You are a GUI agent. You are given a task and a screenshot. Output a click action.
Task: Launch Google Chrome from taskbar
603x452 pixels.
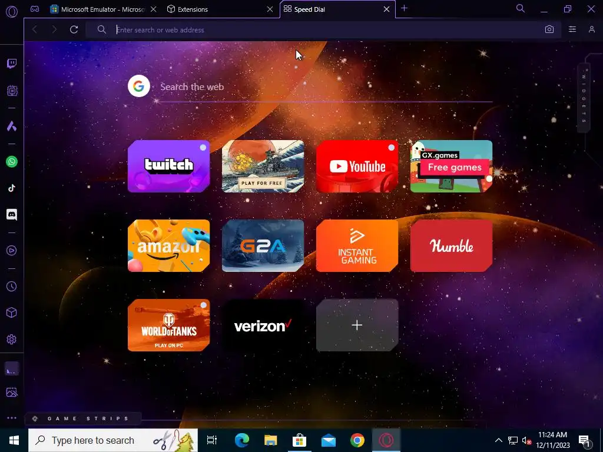point(357,440)
